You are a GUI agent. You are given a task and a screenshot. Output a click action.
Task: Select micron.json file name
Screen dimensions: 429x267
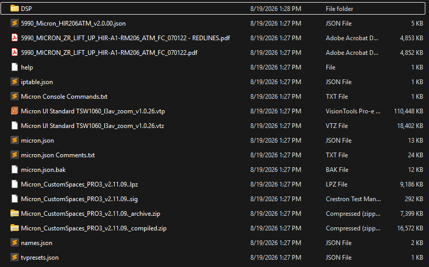(38, 141)
